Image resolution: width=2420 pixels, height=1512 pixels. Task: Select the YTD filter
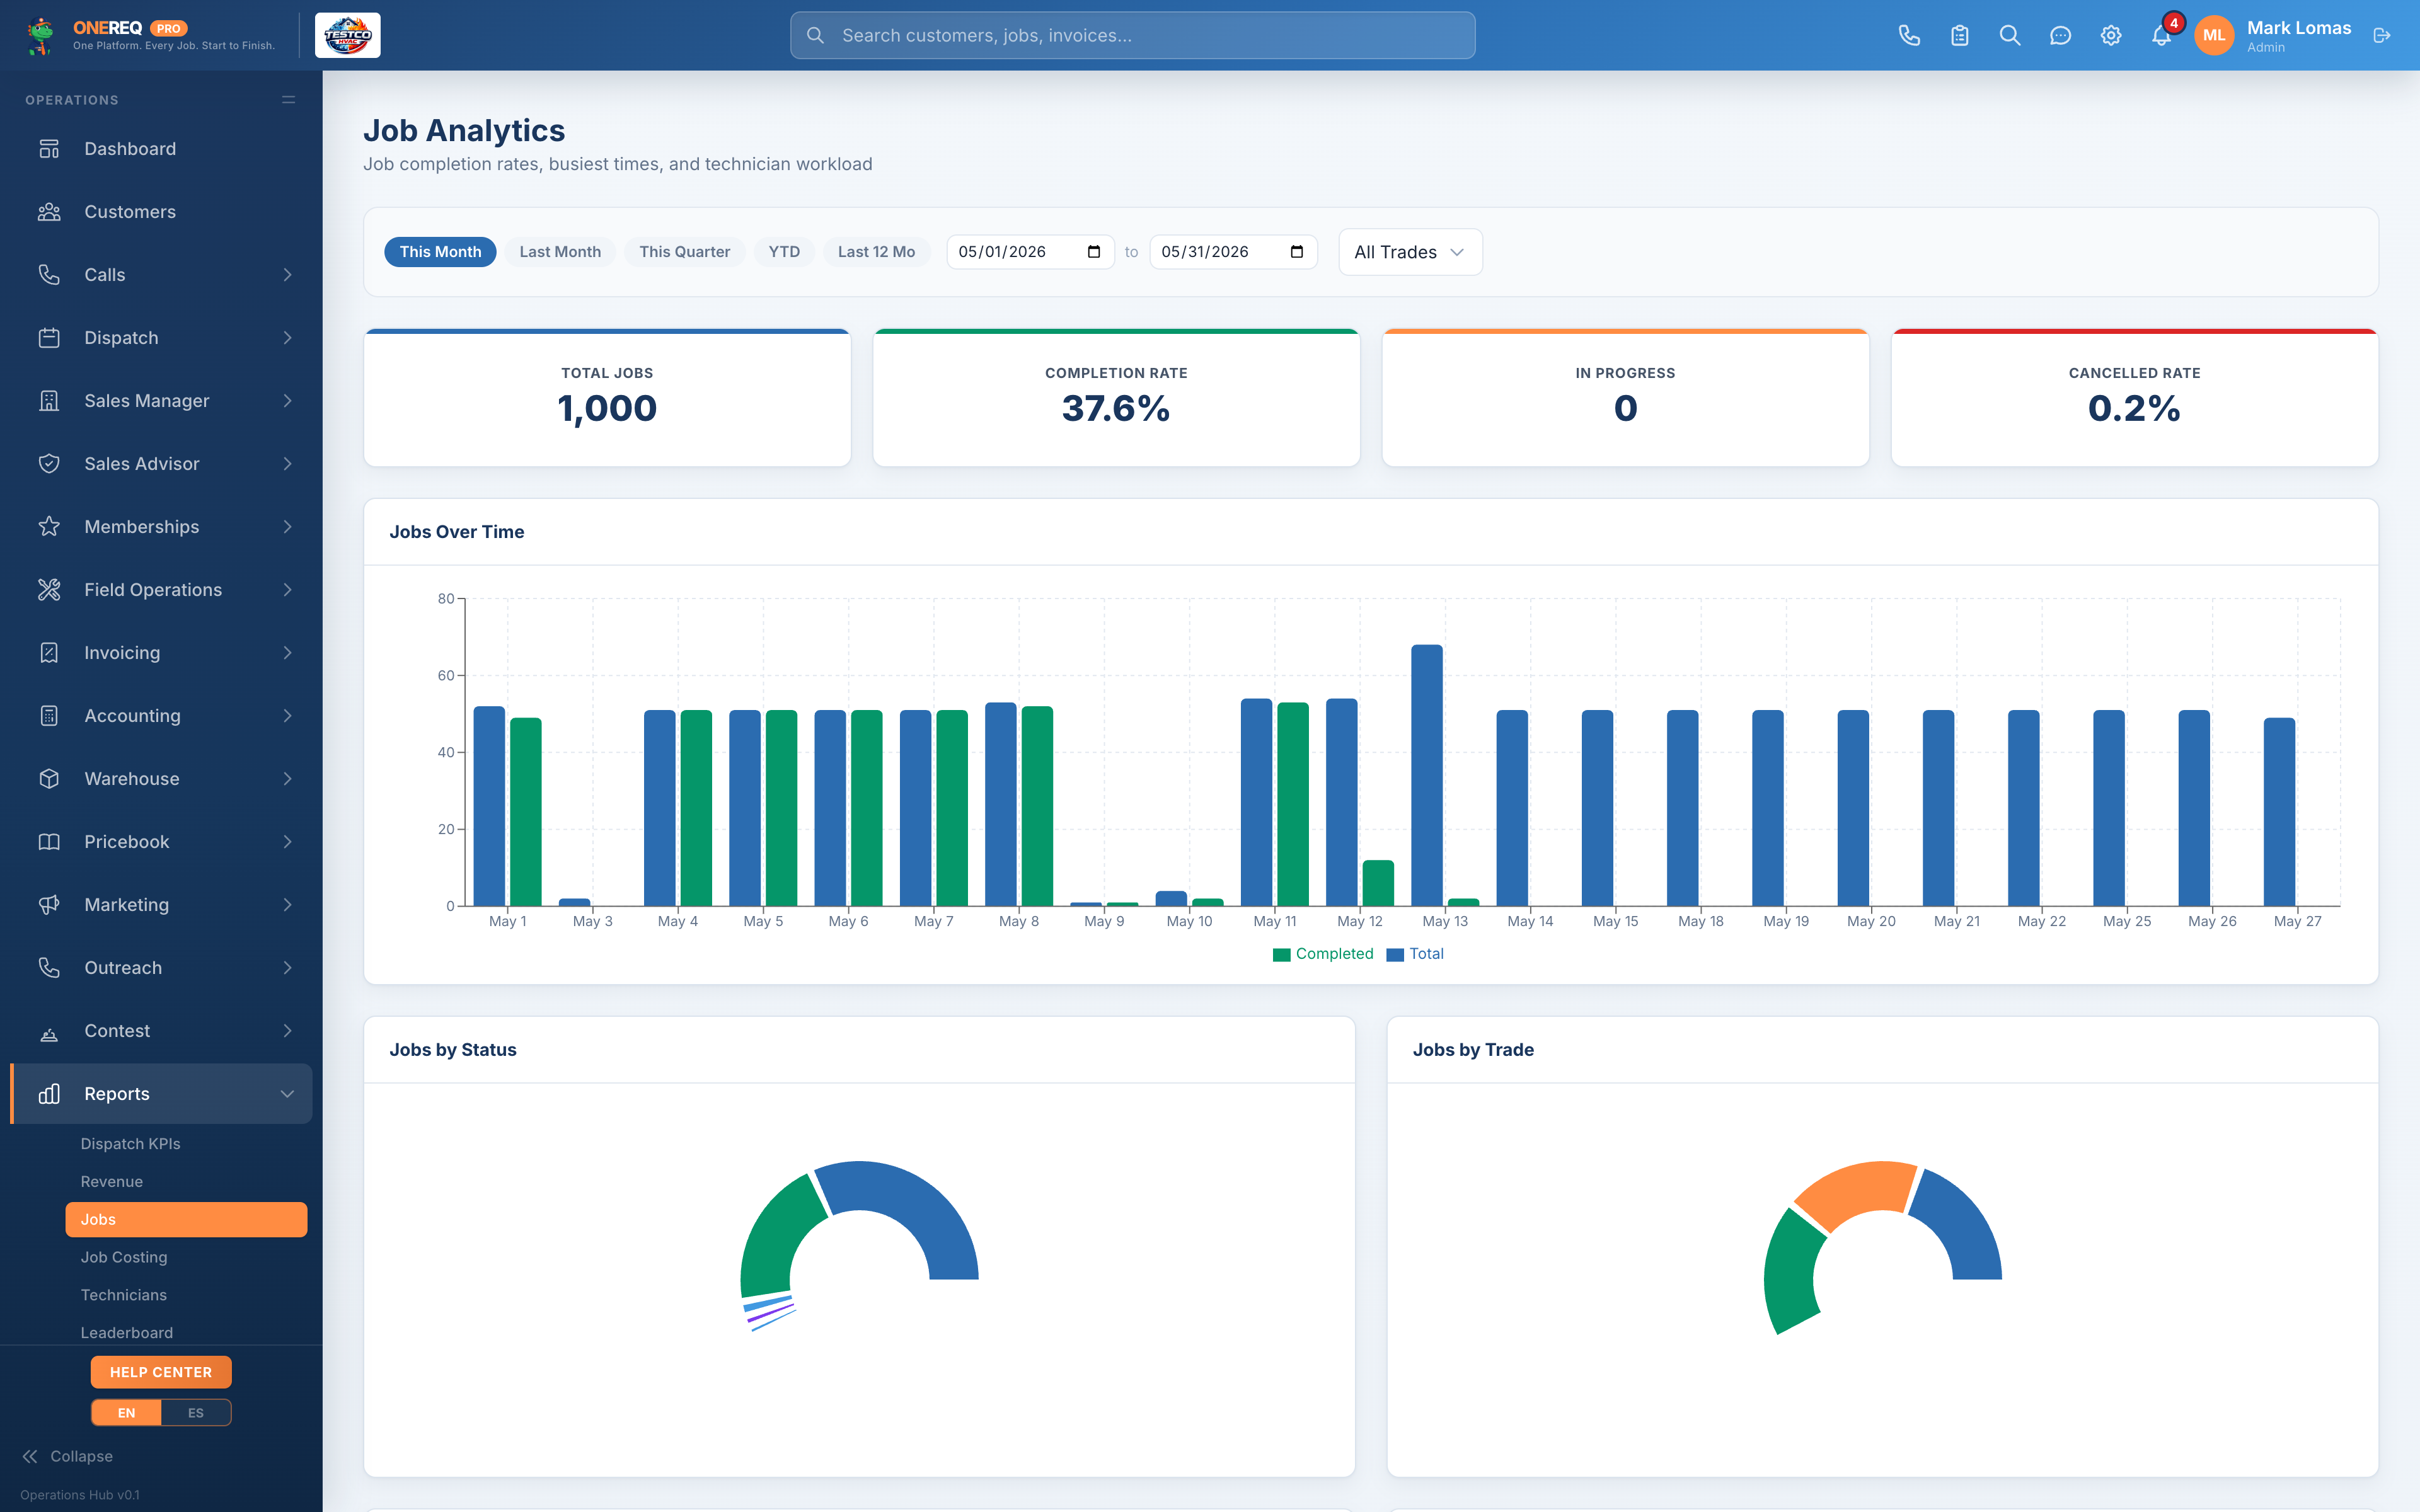tap(784, 252)
